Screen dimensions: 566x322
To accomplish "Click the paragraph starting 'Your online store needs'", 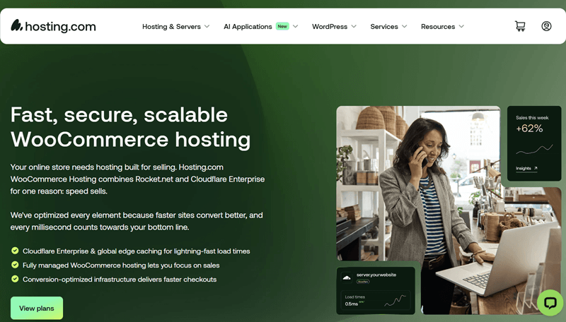I will (x=137, y=179).
